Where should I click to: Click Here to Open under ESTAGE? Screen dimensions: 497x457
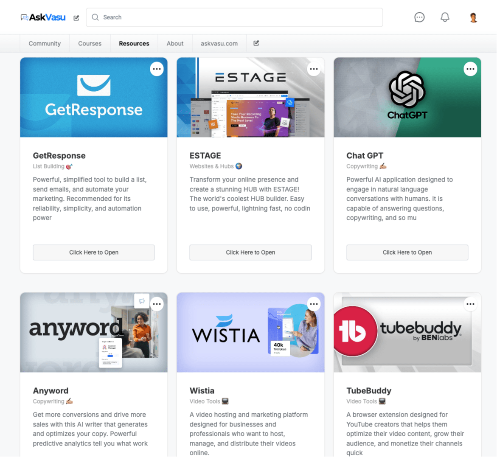point(250,252)
